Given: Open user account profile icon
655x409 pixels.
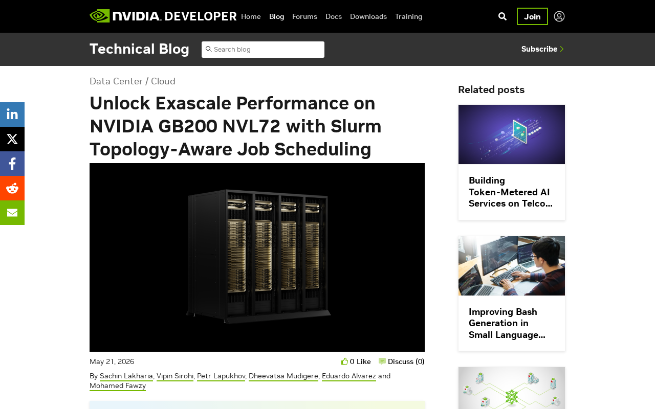Looking at the screenshot, I should [559, 16].
